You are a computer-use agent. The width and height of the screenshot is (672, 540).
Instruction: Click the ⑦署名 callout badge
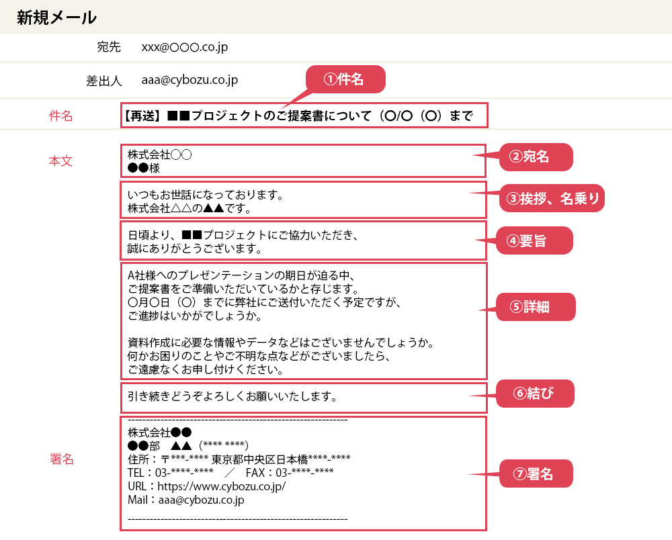[x=534, y=474]
